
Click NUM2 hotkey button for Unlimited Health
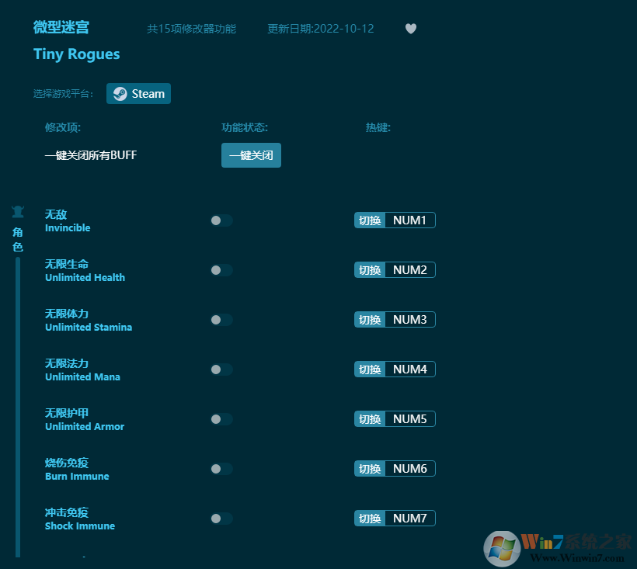[395, 269]
